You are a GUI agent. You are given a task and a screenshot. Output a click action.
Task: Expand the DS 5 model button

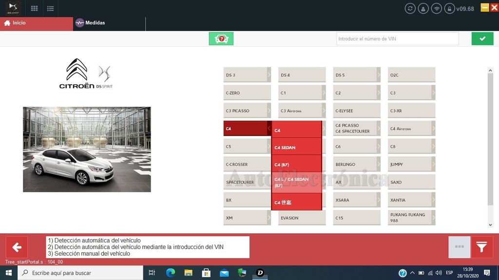click(x=357, y=75)
